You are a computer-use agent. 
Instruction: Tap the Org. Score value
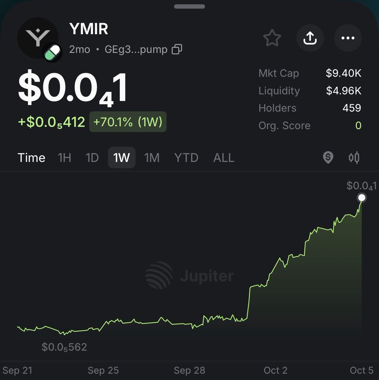[x=358, y=126]
